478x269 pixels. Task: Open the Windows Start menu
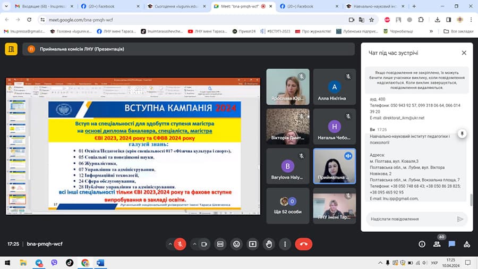[7, 263]
